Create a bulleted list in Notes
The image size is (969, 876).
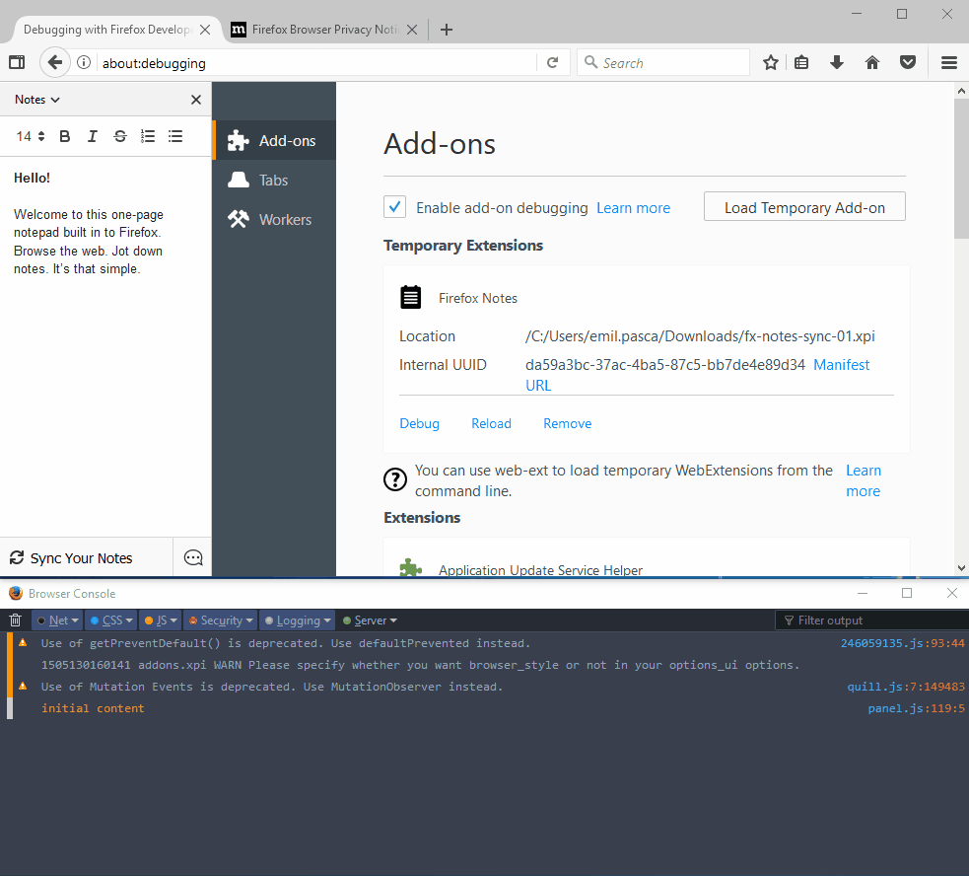point(174,136)
